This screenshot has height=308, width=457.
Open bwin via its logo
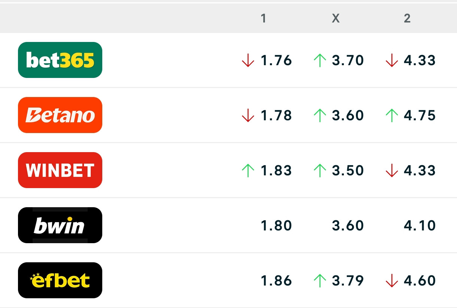pos(60,225)
